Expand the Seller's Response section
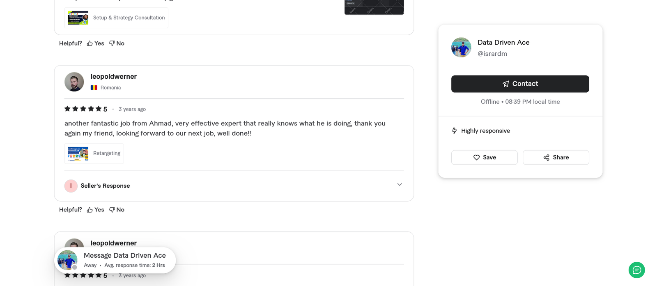Screen dimensions: 657x286 [x=399, y=184]
